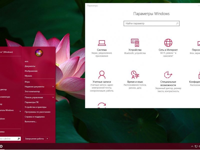Open the Специальные возможности icon
Screen dimensions: 200x150
tap(168, 74)
